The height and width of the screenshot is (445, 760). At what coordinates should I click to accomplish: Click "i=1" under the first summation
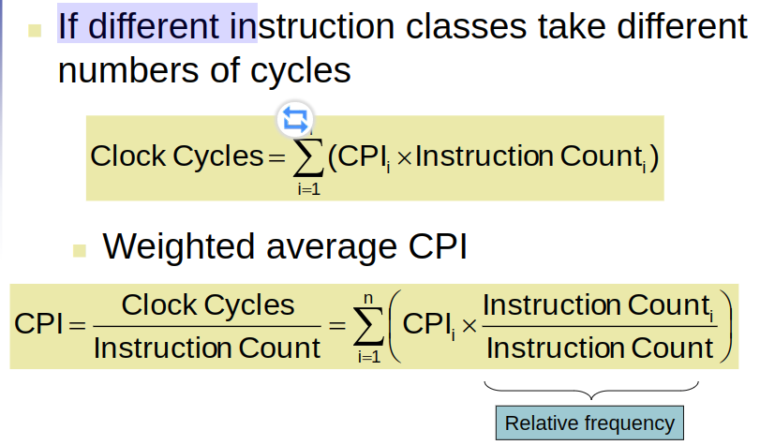pyautogui.click(x=308, y=189)
